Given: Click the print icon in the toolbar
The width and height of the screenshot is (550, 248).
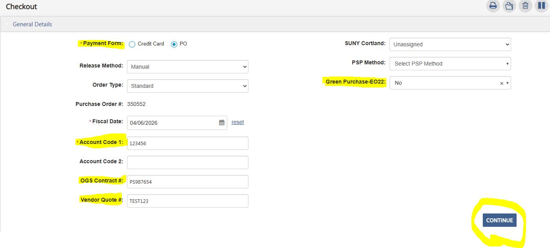Looking at the screenshot, I should coord(493,6).
